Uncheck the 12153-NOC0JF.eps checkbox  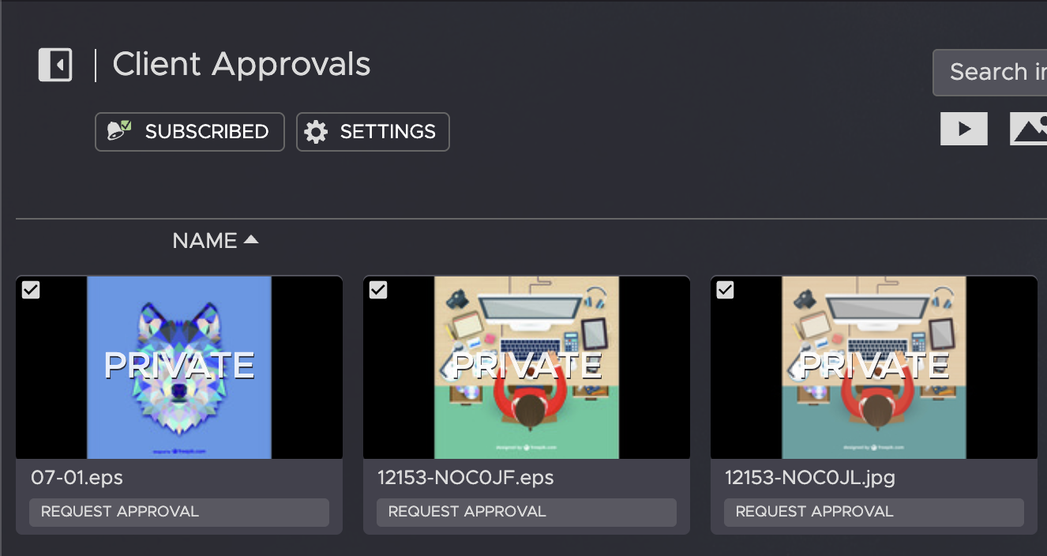pyautogui.click(x=378, y=290)
